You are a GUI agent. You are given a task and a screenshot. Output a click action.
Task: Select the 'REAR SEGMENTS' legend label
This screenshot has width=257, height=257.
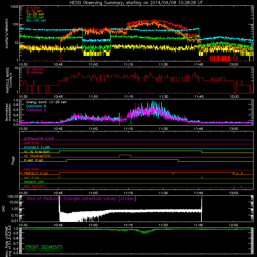(43, 250)
